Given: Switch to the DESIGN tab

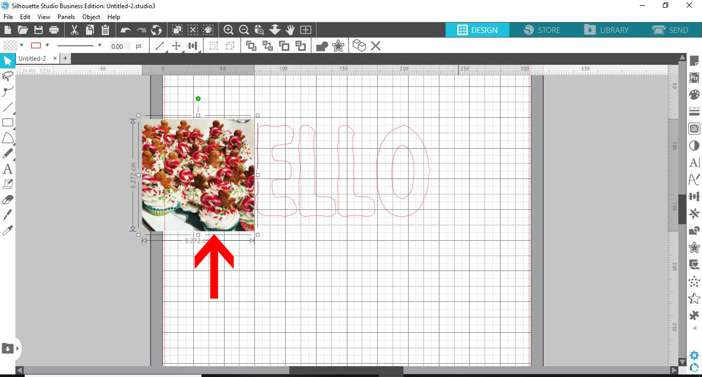Looking at the screenshot, I should (477, 30).
